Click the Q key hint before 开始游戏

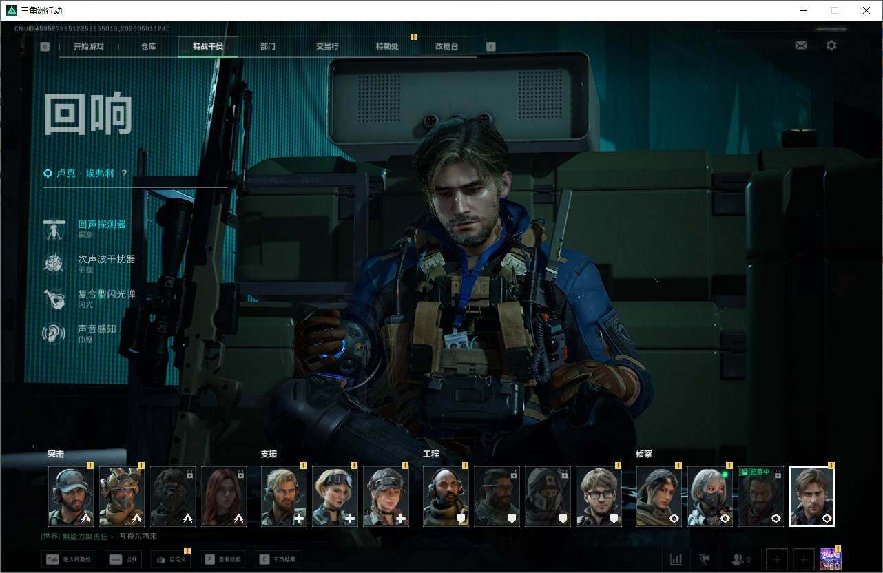point(45,46)
